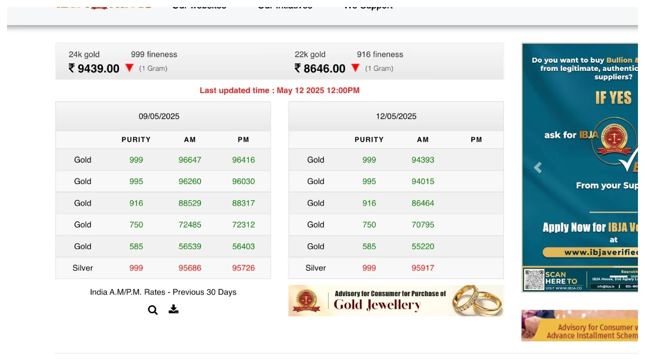Click the gold rings image in advisory banner
The height and width of the screenshot is (362, 645).
point(477,300)
